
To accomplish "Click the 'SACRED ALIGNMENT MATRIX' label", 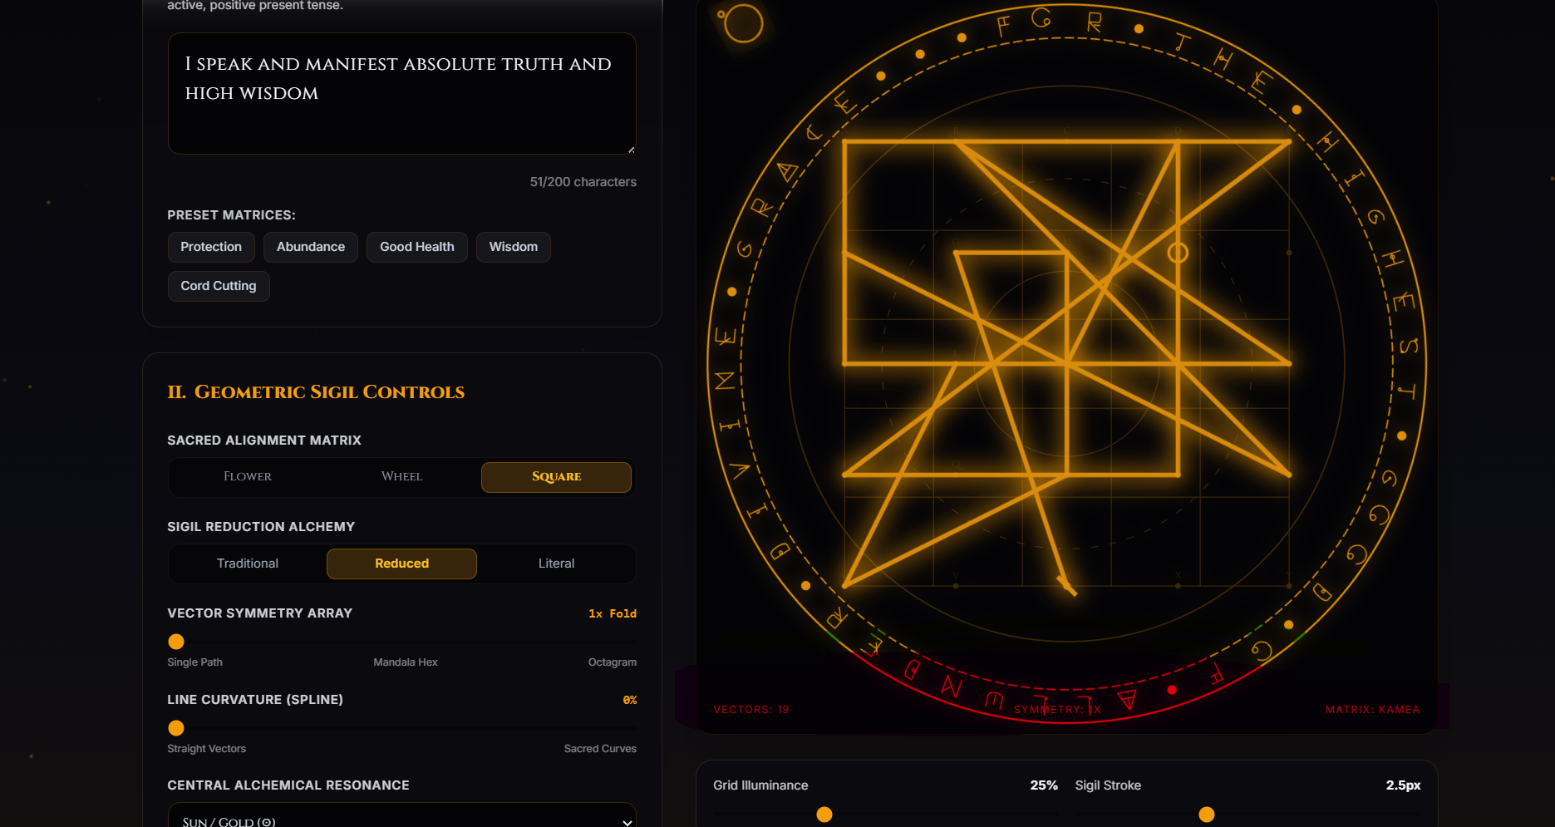I will click(264, 441).
